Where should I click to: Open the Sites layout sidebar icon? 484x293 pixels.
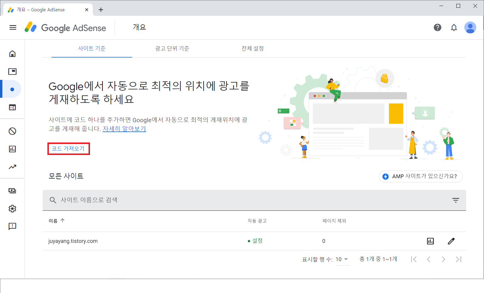tap(12, 107)
